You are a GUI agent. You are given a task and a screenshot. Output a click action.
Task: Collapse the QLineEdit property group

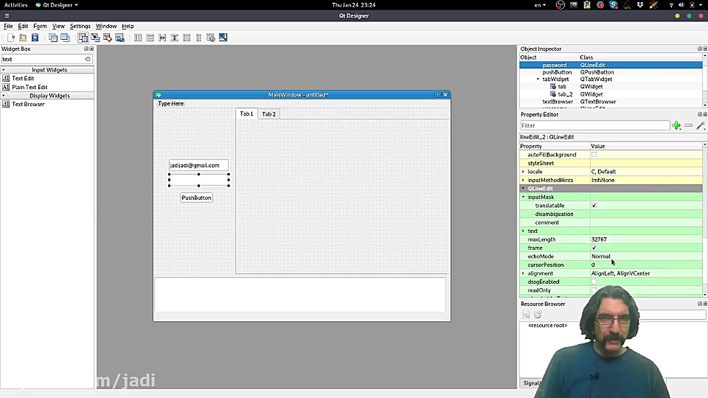523,188
